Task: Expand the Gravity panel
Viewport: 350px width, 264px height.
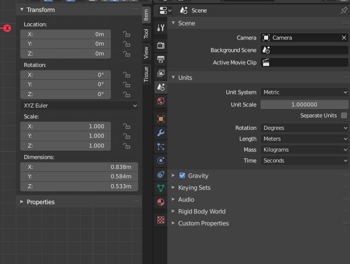Action: point(173,175)
